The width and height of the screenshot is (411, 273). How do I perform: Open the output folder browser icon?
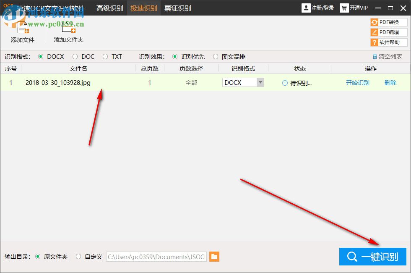click(214, 257)
